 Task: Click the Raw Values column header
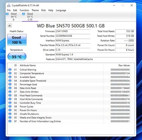[117, 65]
